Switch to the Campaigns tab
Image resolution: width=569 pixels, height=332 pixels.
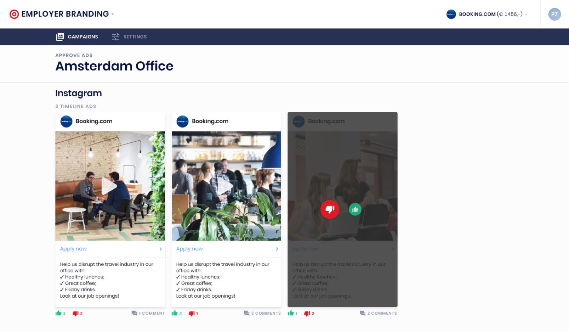pos(77,37)
